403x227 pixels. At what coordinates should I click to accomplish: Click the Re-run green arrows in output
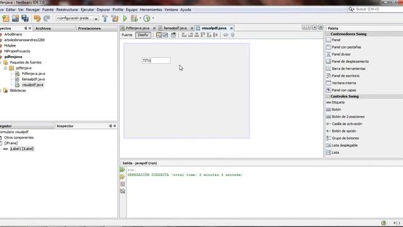coord(122,170)
